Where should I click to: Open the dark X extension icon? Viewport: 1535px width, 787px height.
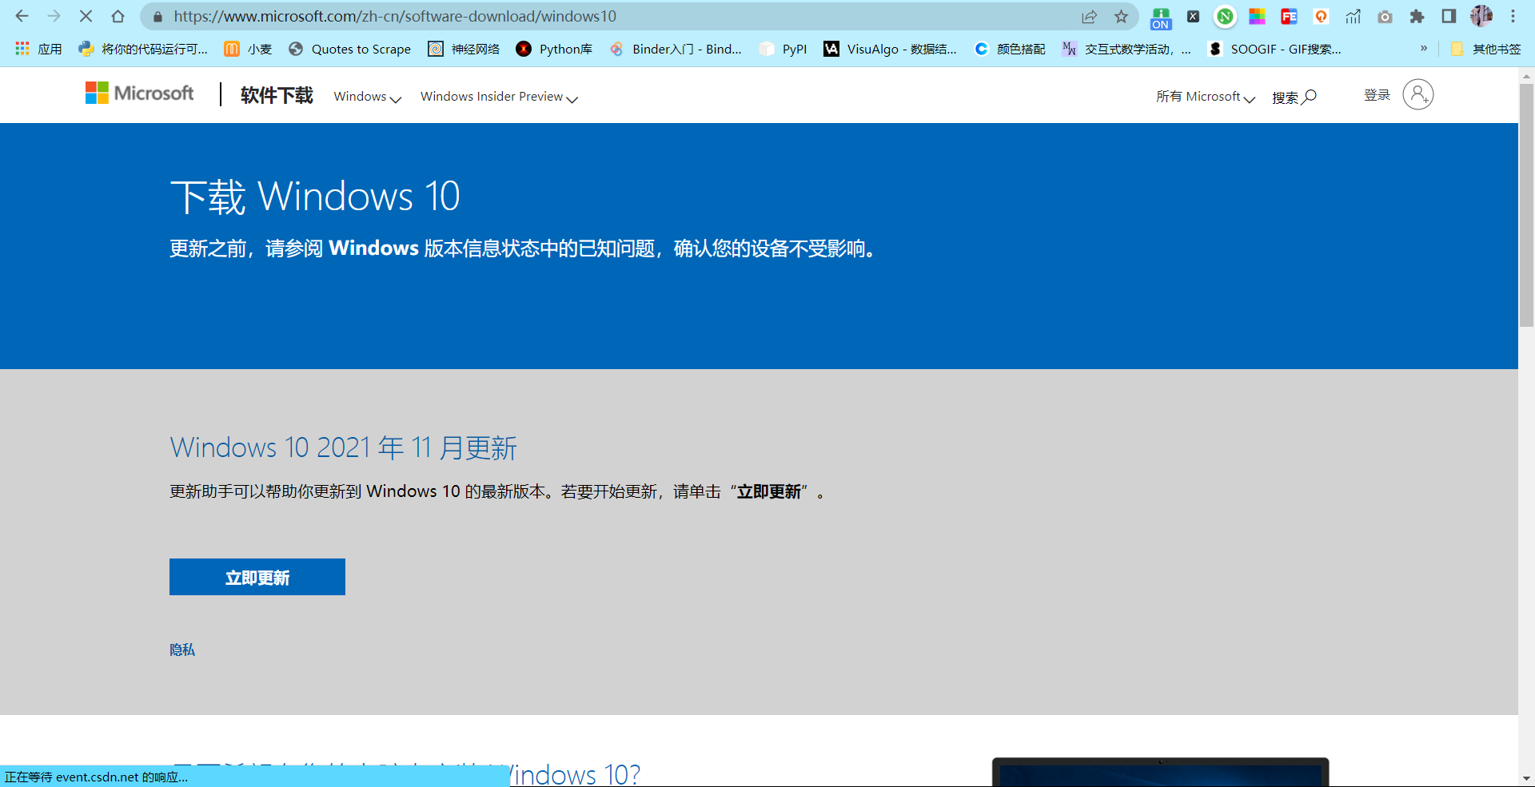(1193, 17)
